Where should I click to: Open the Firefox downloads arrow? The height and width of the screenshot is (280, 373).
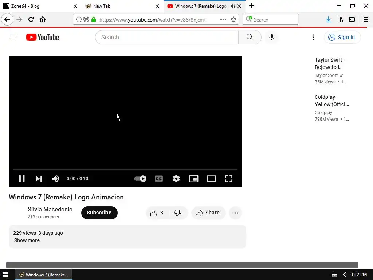coord(329,20)
